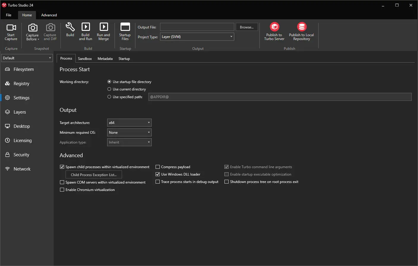The height and width of the screenshot is (266, 418).
Task: Open the Target architecture dropdown
Action: point(129,123)
